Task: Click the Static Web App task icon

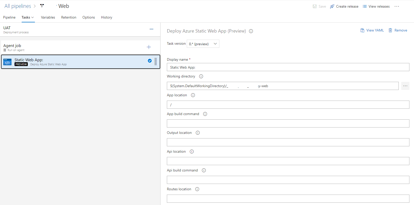Action: point(7,62)
